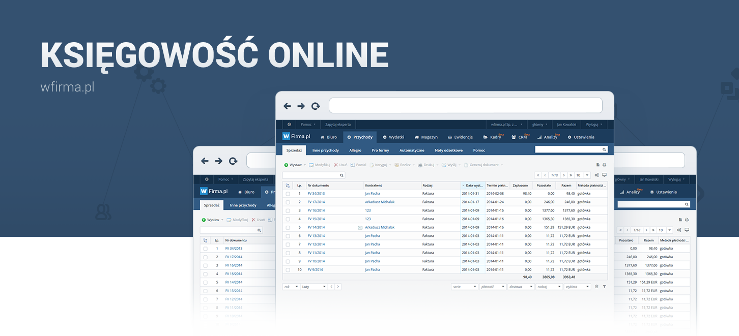Go to next page using pagination arrow

click(564, 175)
